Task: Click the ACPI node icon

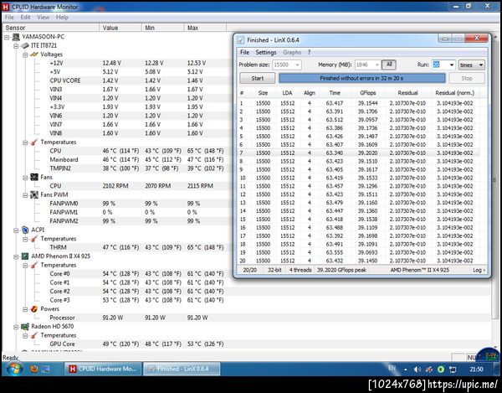Action: click(25, 230)
